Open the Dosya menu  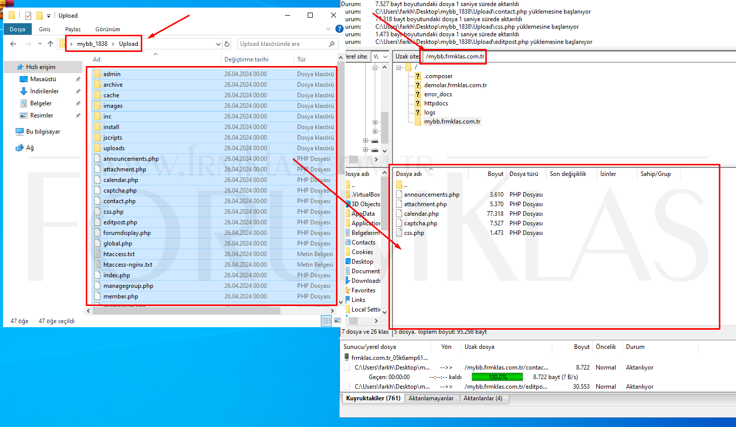coord(17,29)
